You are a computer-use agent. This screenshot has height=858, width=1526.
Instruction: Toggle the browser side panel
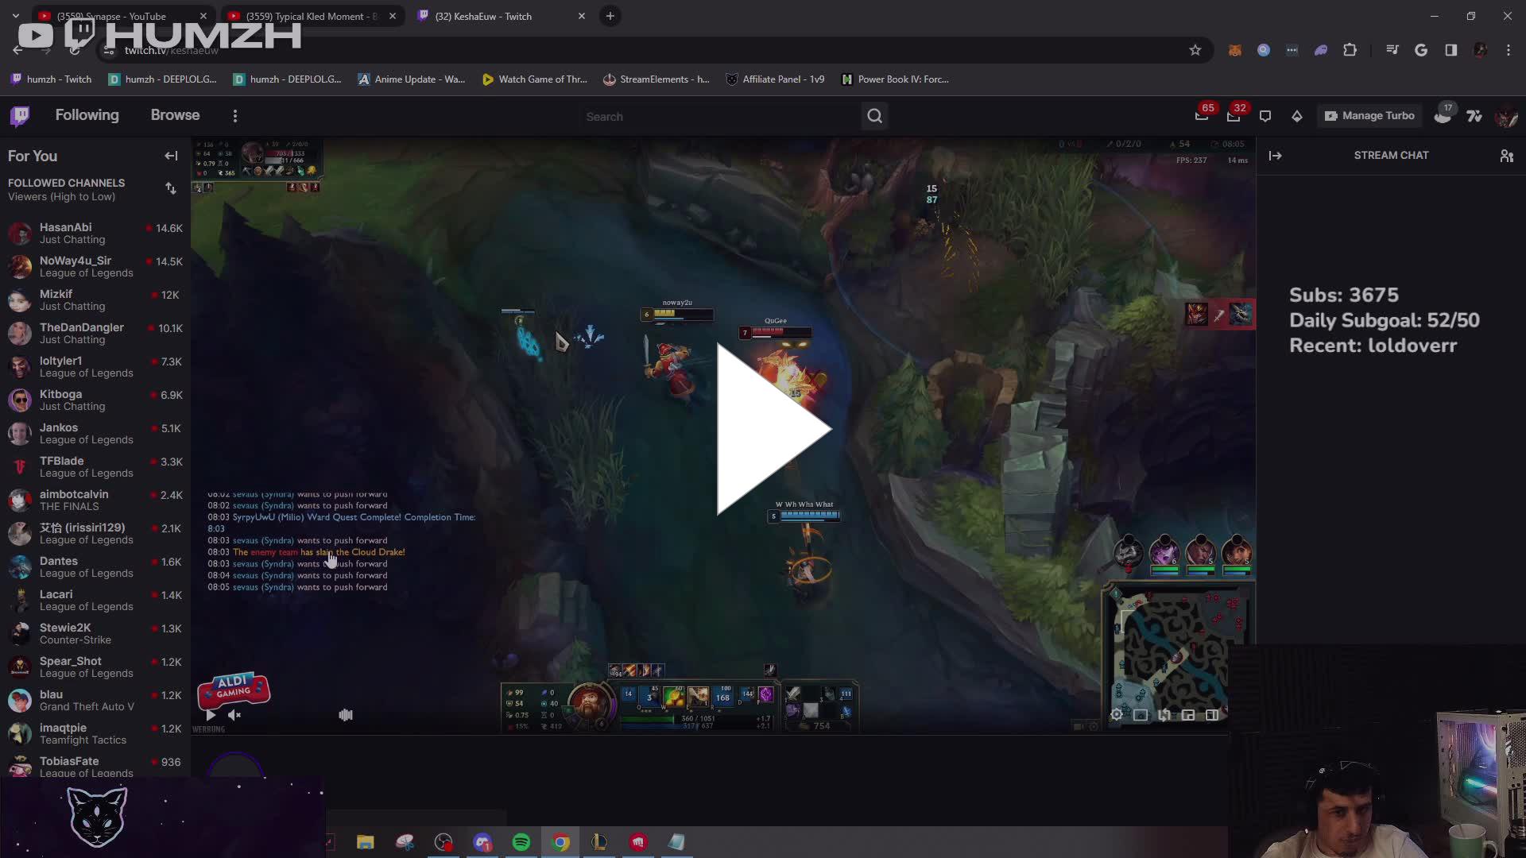coord(1450,50)
